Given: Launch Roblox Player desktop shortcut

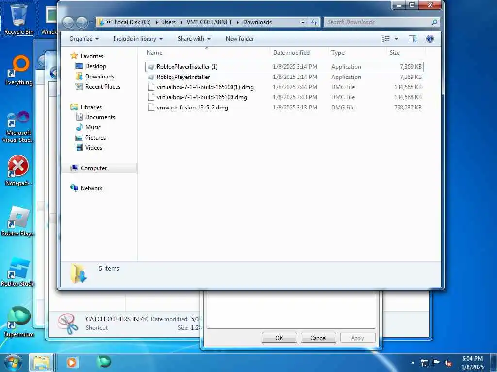Looking at the screenshot, I should pos(18,221).
